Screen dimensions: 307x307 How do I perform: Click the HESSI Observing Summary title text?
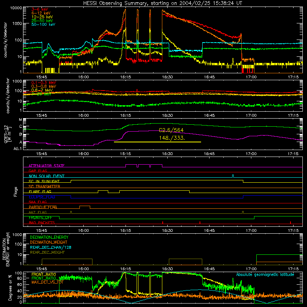point(162,3)
